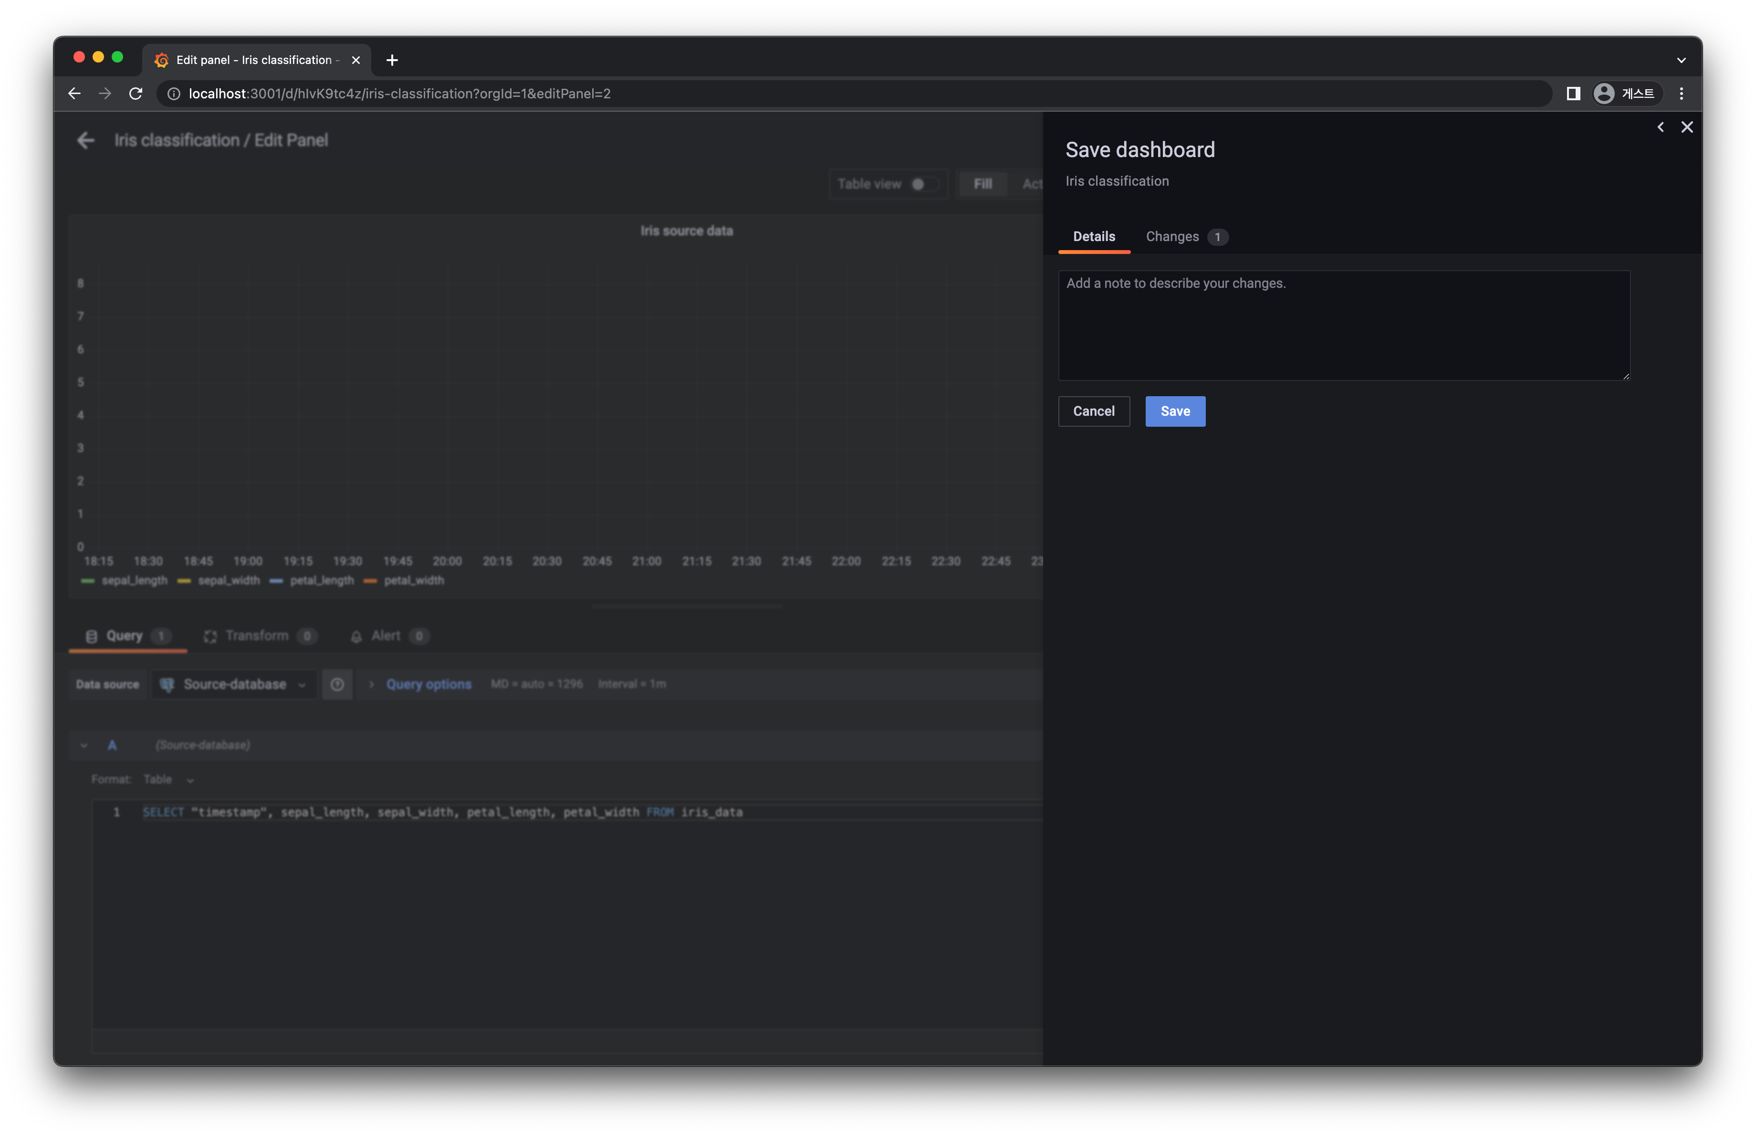The width and height of the screenshot is (1756, 1137).
Task: Click the browser back arrow
Action: (74, 94)
